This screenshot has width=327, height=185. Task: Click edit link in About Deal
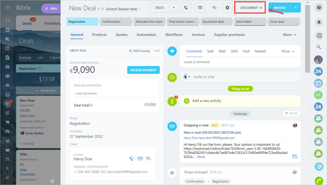point(157,50)
